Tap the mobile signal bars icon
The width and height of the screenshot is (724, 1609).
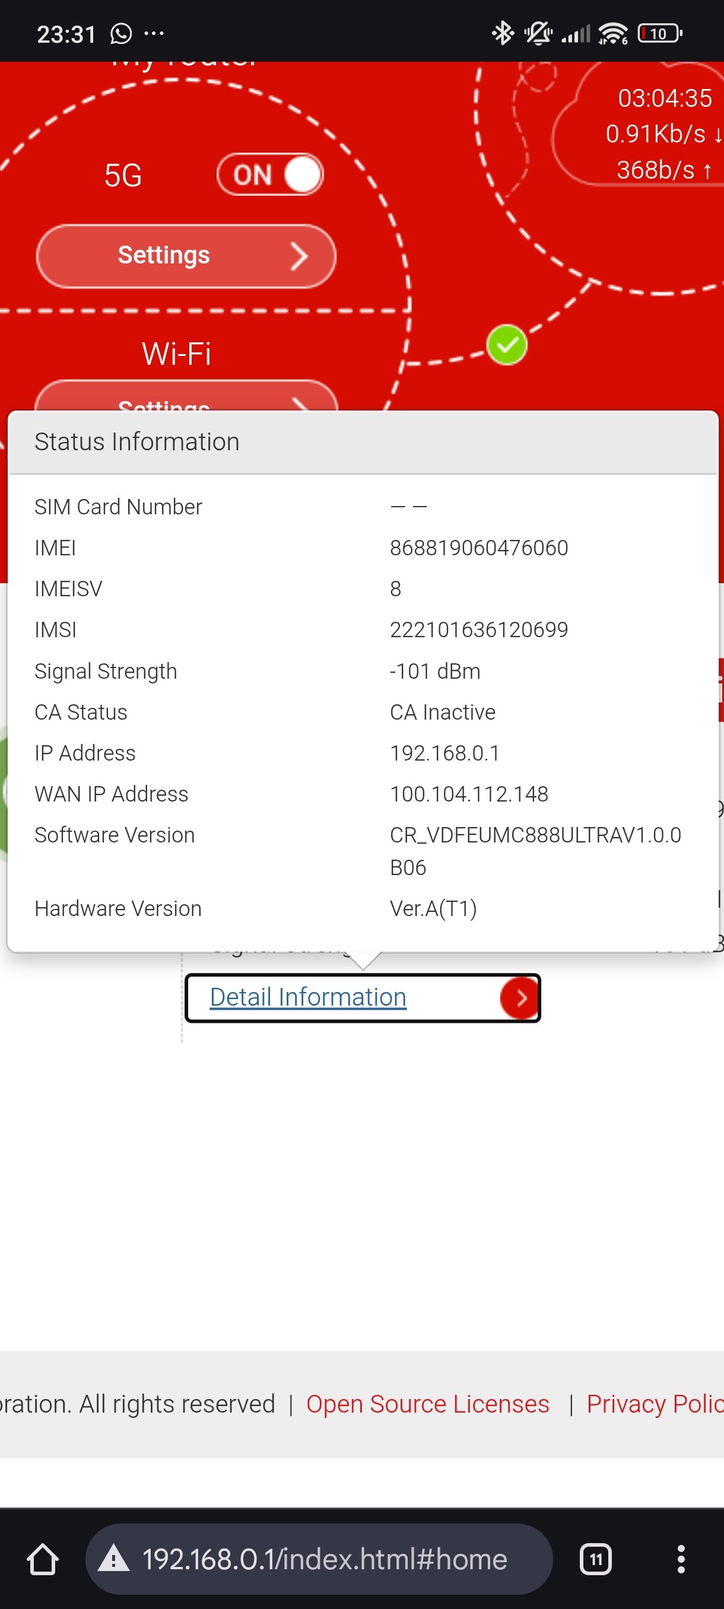tap(575, 34)
